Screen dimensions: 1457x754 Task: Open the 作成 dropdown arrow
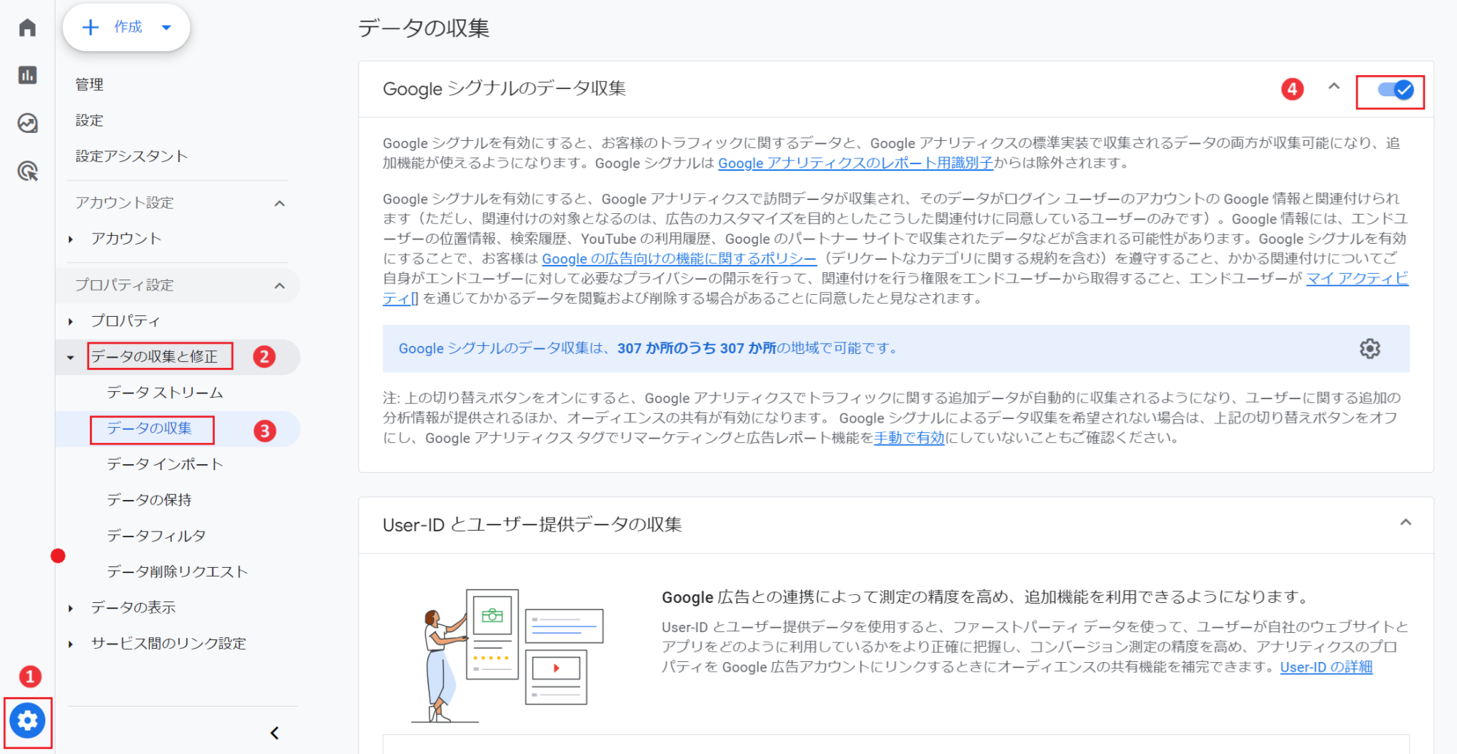(167, 28)
